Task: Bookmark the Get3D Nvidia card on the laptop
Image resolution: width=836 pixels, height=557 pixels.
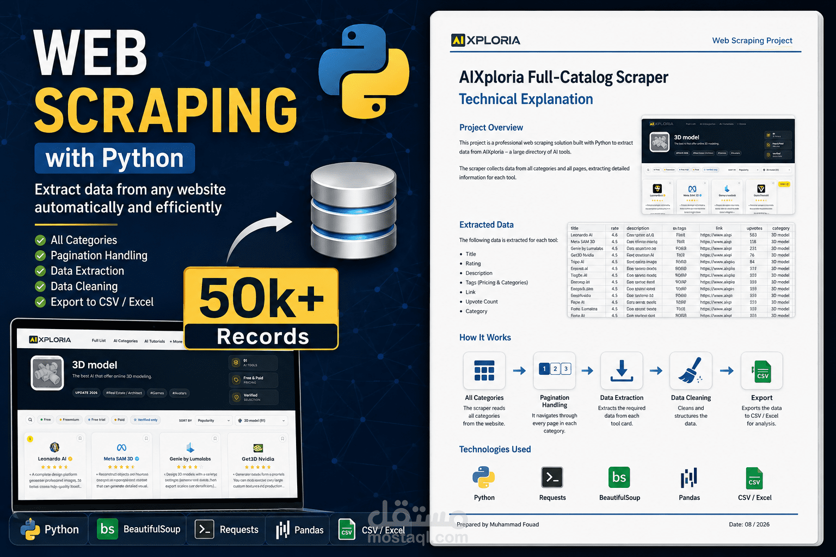Action: [282, 438]
